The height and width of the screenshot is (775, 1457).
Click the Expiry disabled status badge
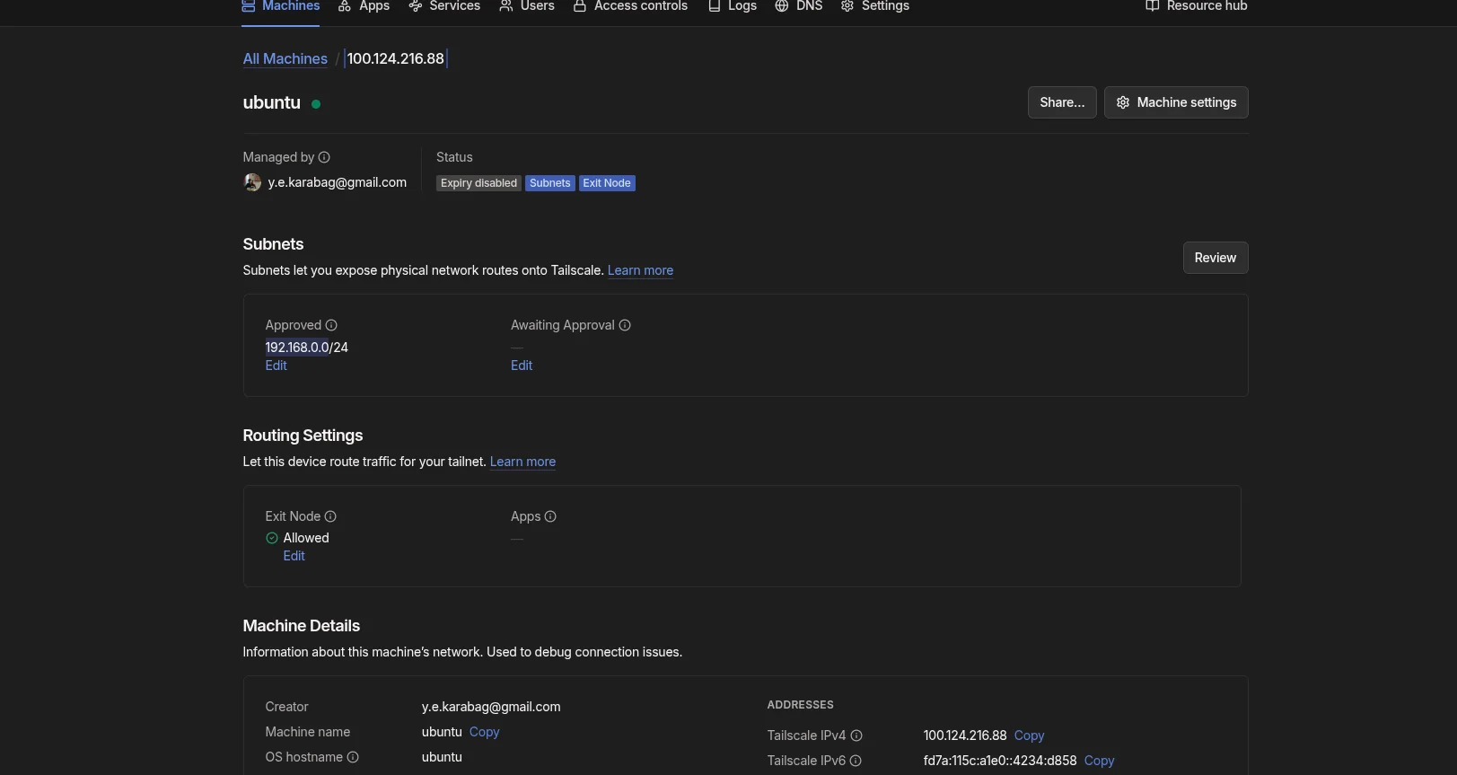[479, 183]
